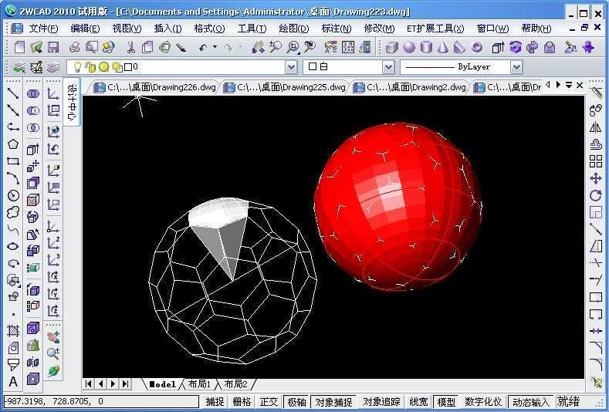This screenshot has width=609, height=412.
Task: Open the ET扩展工具(X) menu
Action: point(435,29)
